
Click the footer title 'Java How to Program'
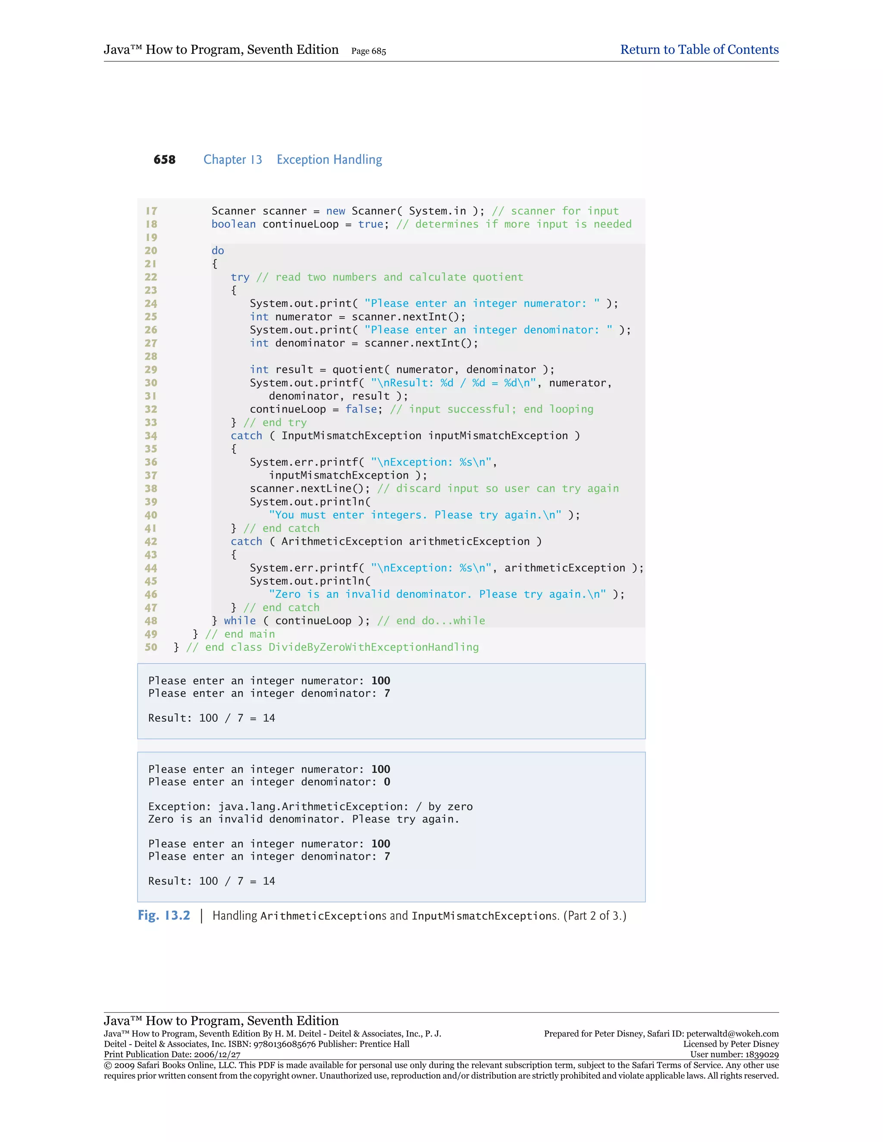(221, 1020)
